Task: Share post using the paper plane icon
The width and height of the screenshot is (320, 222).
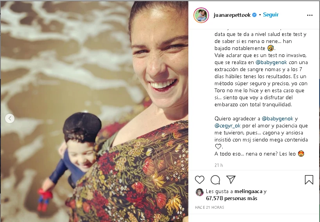Action: coord(231,179)
